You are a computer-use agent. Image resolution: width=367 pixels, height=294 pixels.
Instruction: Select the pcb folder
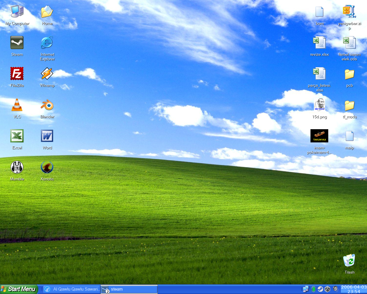pos(349,74)
